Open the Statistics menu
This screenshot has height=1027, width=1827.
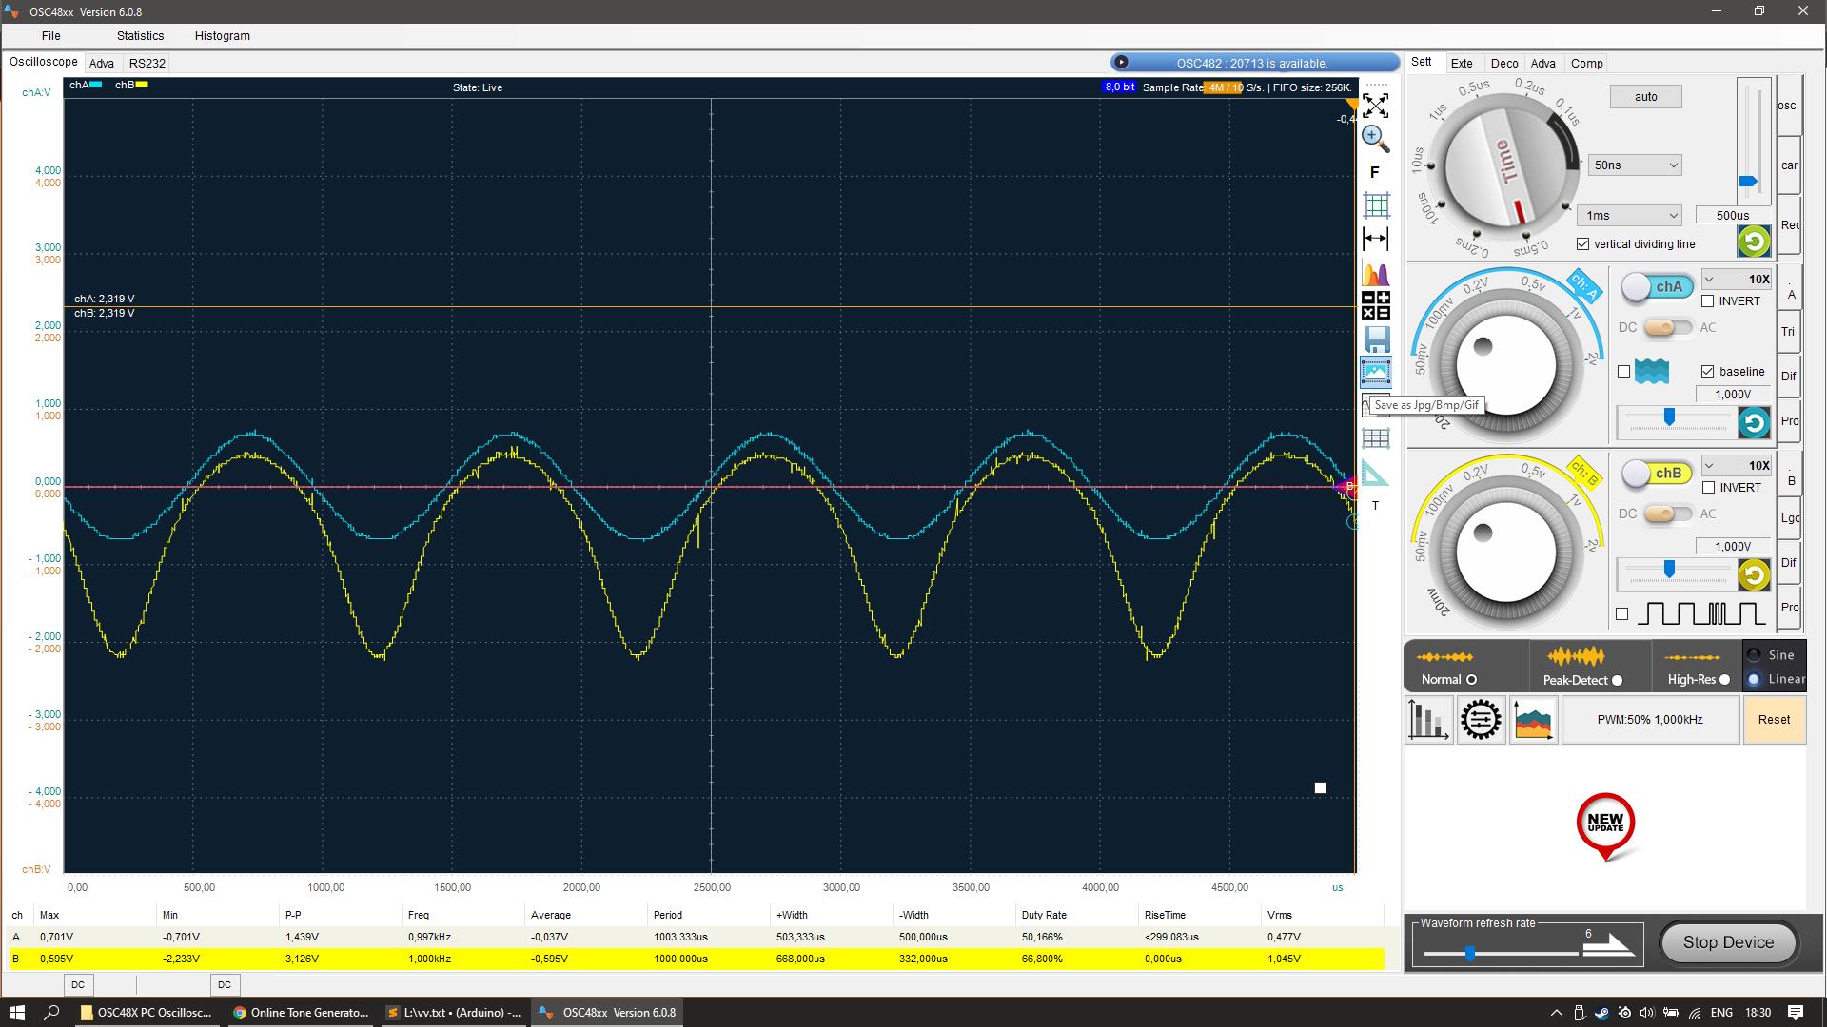pyautogui.click(x=140, y=36)
